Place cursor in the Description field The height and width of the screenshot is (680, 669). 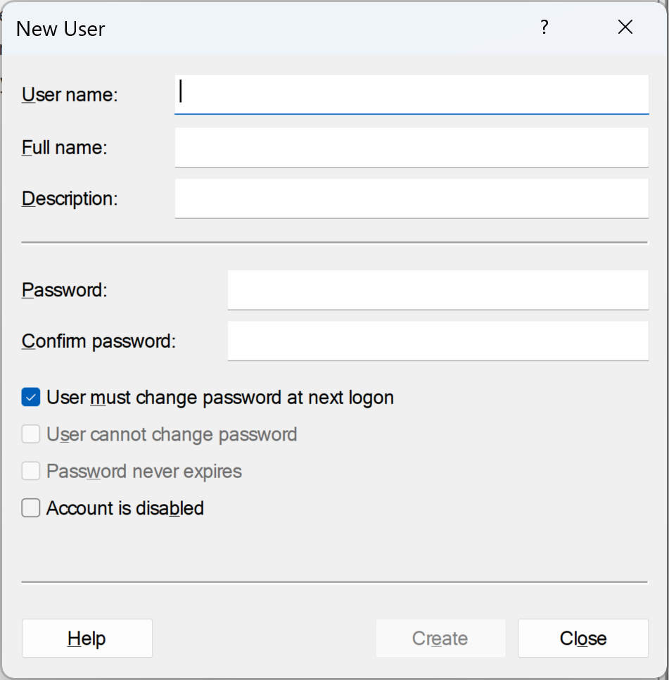coord(412,198)
